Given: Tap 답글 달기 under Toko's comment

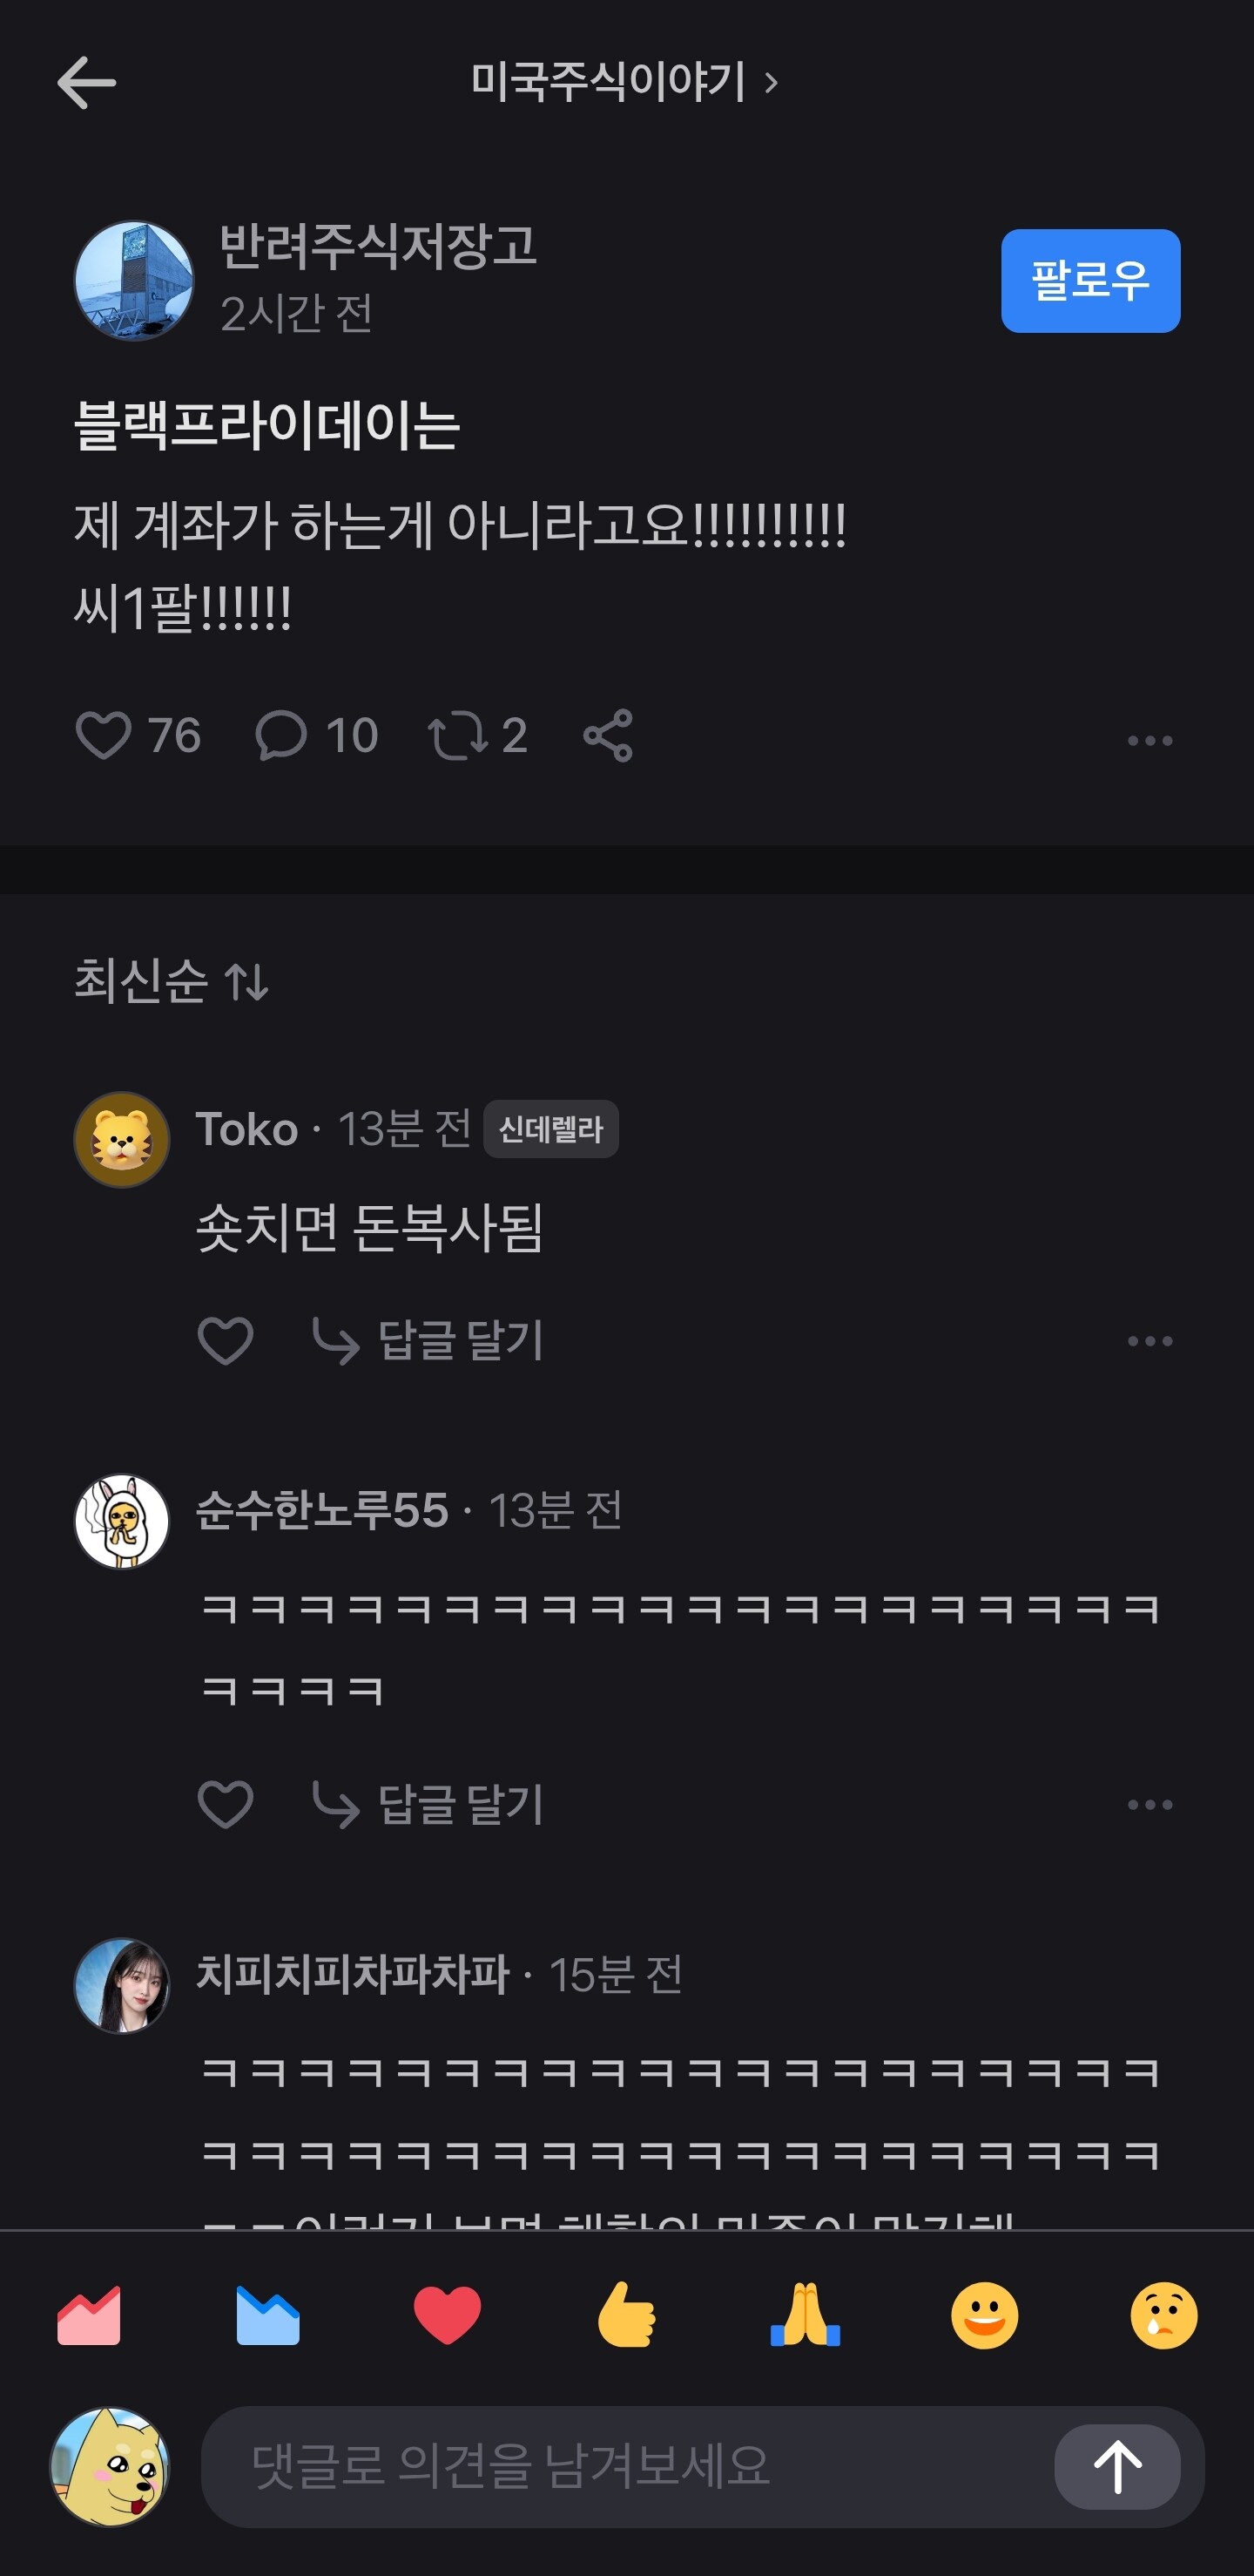Looking at the screenshot, I should [x=429, y=1340].
